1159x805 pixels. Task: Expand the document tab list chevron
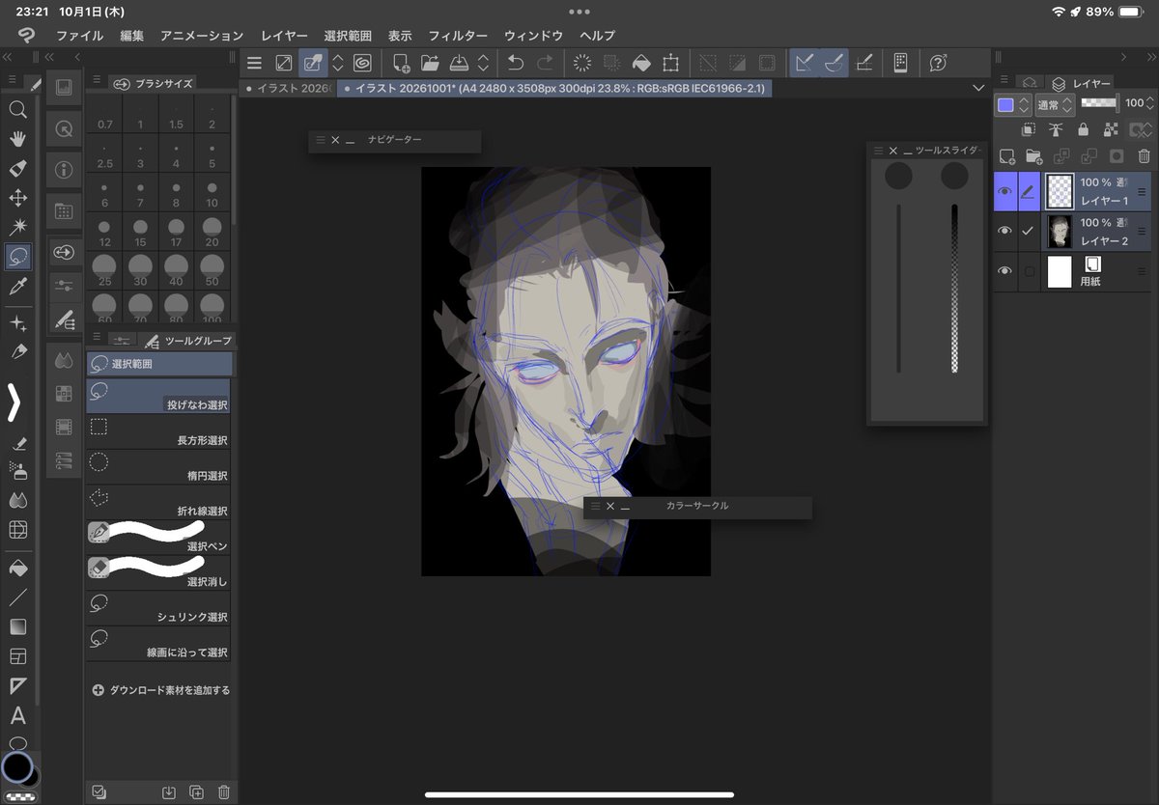pyautogui.click(x=979, y=88)
